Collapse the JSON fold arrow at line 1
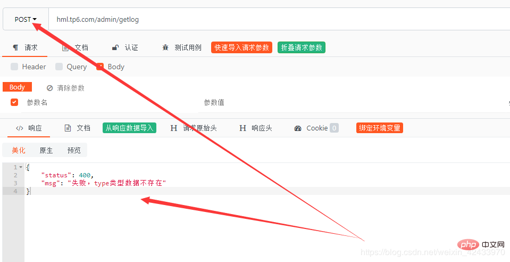The width and height of the screenshot is (510, 262). coord(21,167)
